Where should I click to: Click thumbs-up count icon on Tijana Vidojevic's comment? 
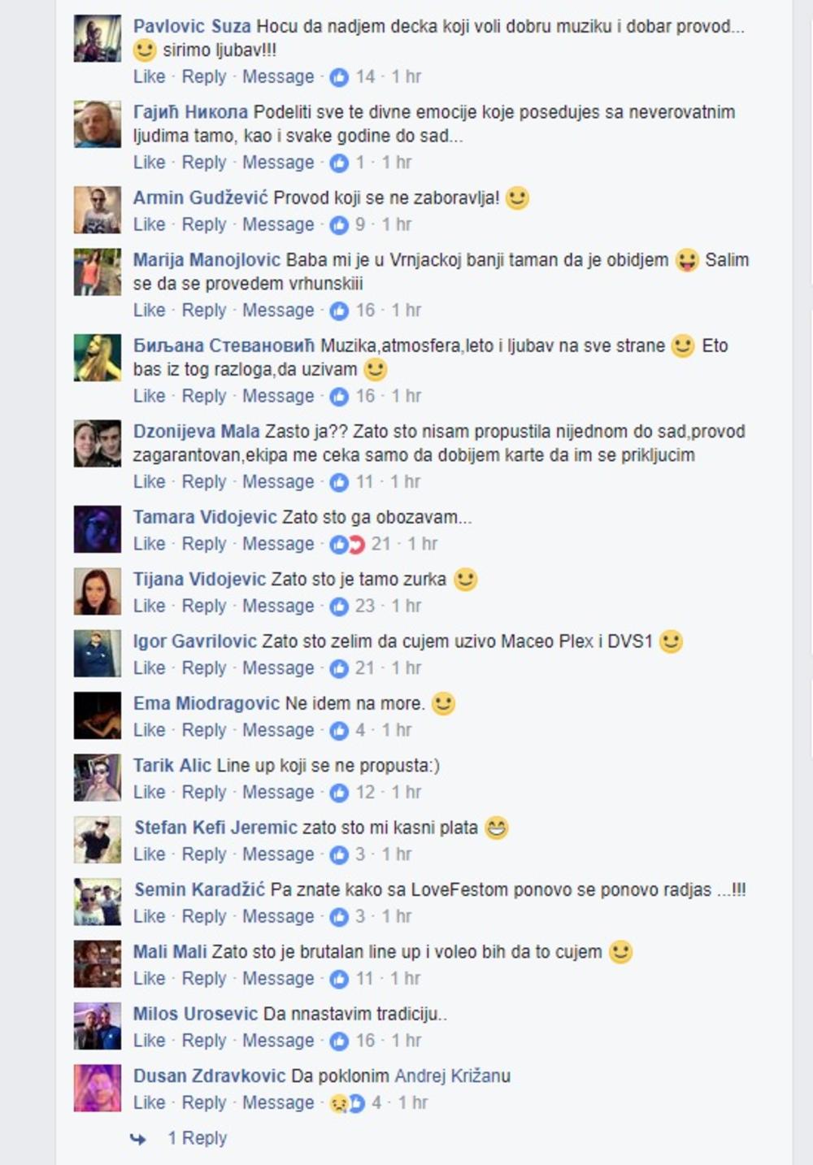[339, 606]
